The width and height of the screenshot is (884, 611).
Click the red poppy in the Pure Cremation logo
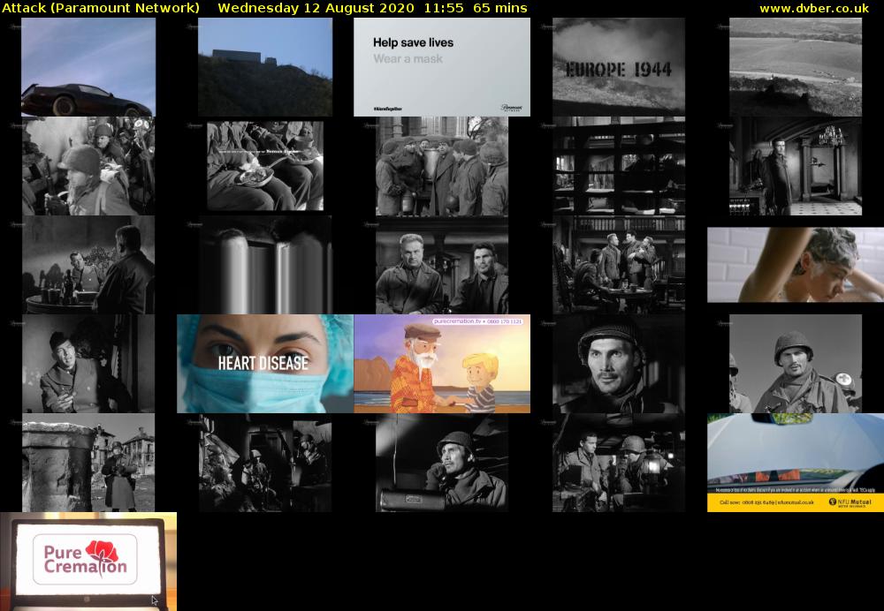click(x=102, y=551)
